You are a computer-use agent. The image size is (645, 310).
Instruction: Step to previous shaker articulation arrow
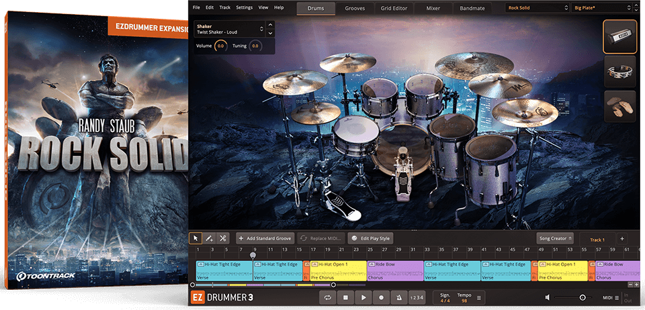(270, 25)
